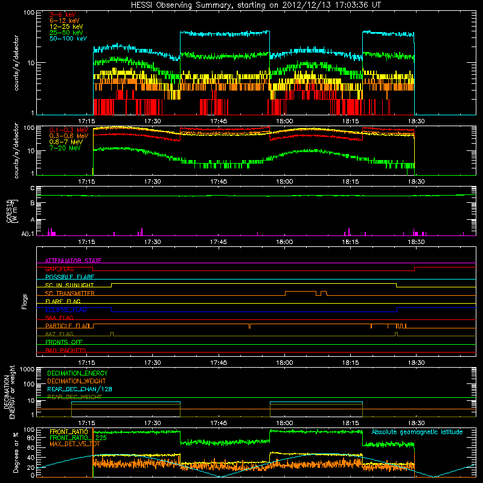This screenshot has width=483, height=483.
Task: Click the Flags panel axis label
Action: coord(25,301)
